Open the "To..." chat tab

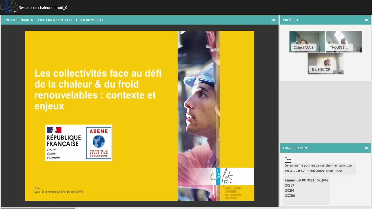click(288, 158)
